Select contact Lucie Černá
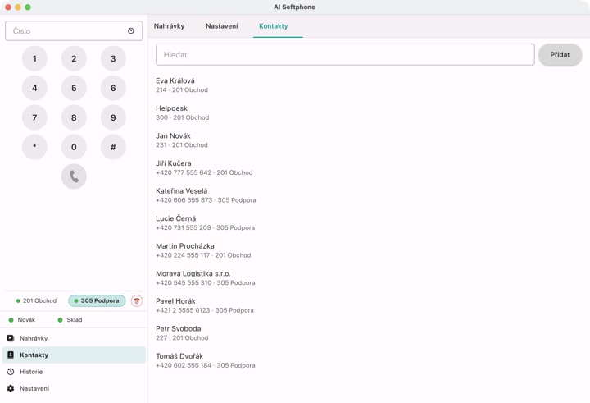Viewport: 590px width, 403px height. (x=369, y=222)
